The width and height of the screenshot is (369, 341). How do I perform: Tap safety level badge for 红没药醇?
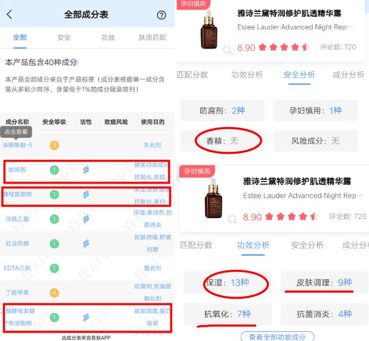(54, 244)
